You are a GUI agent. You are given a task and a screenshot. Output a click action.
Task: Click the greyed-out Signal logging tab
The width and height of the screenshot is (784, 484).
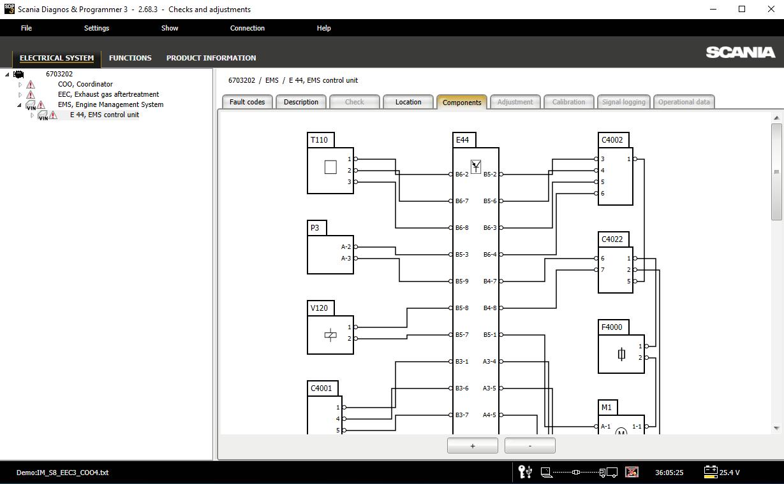coord(624,102)
